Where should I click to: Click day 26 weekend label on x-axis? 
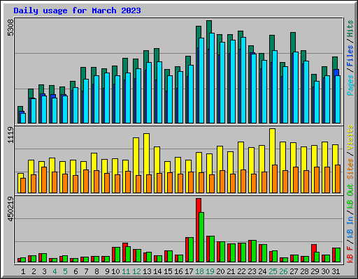[x=283, y=271]
